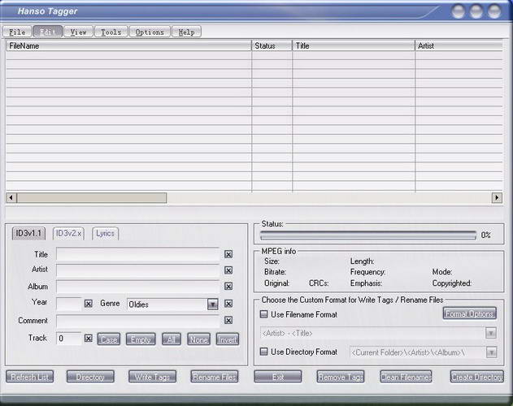This screenshot has height=406, width=513.
Task: Toggle the checkbox next to Artist field
Action: tap(228, 270)
